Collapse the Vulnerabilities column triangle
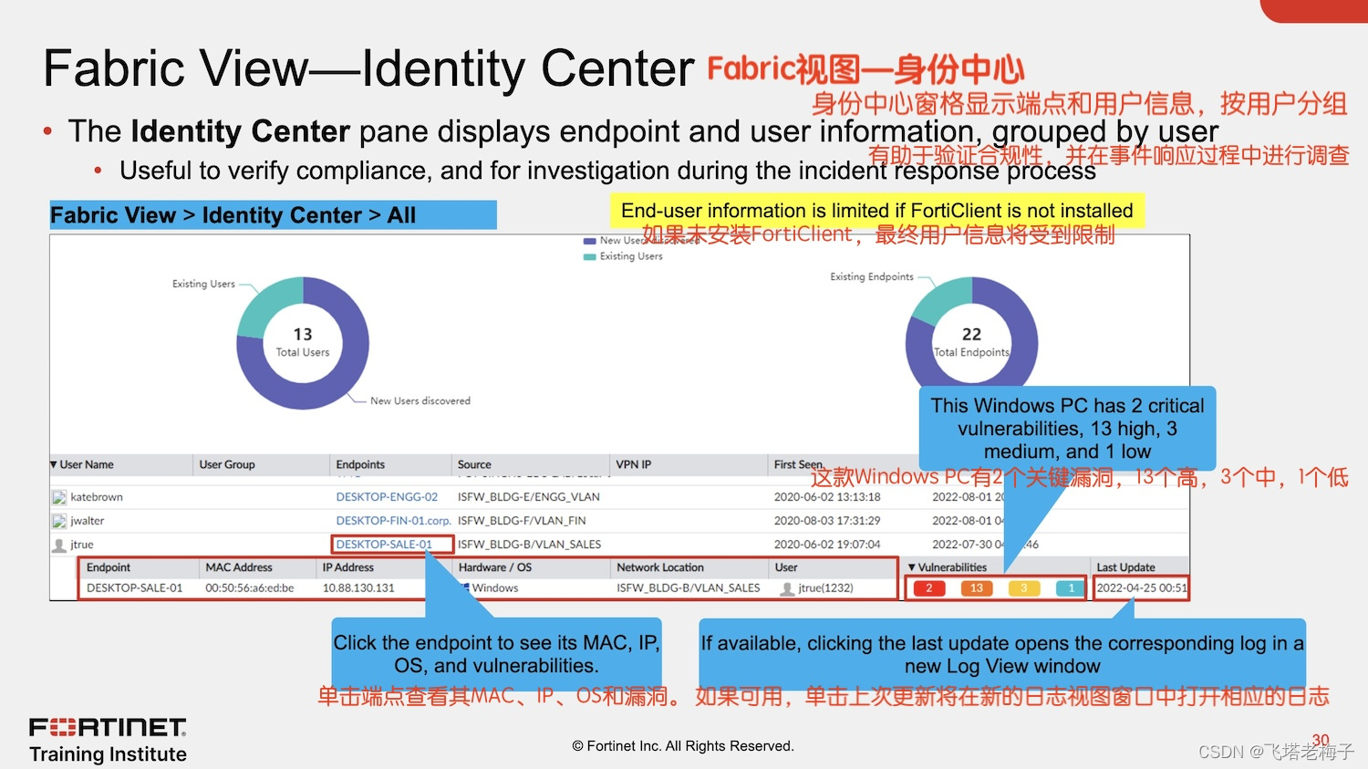Screen dimensions: 1368x769 coord(911,567)
